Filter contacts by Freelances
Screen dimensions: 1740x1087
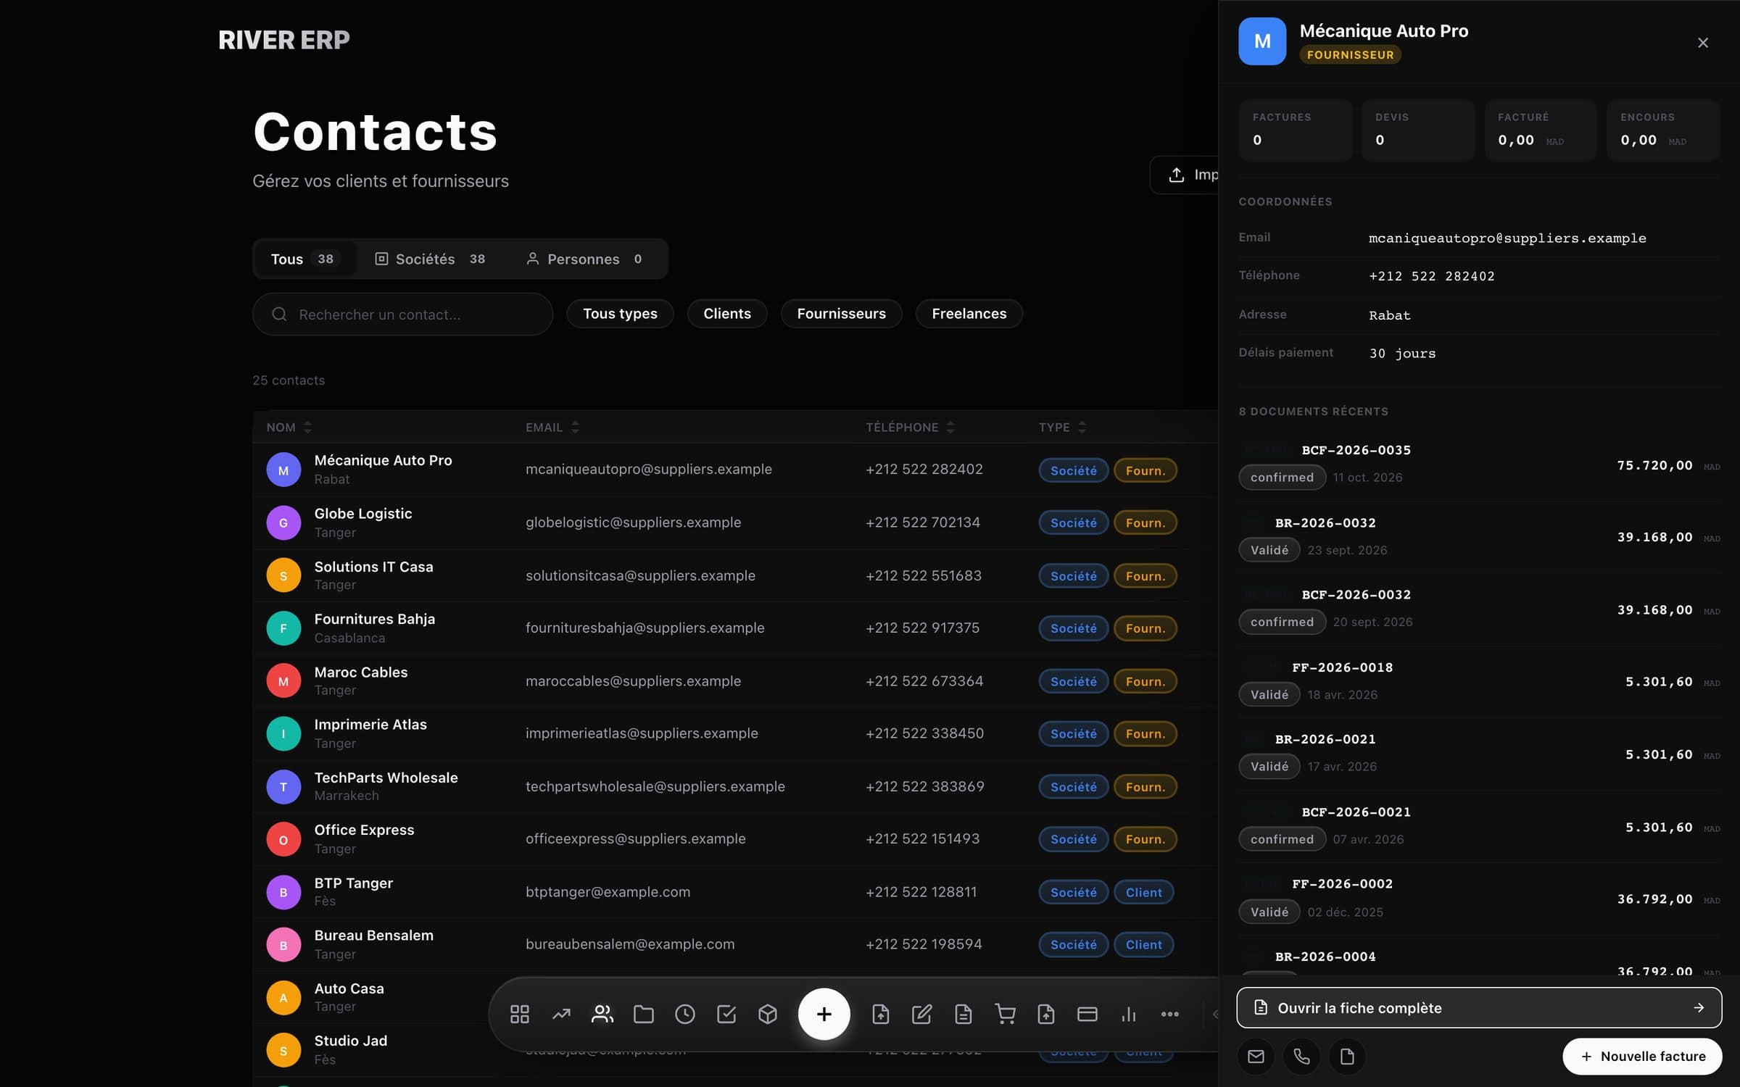tap(969, 314)
